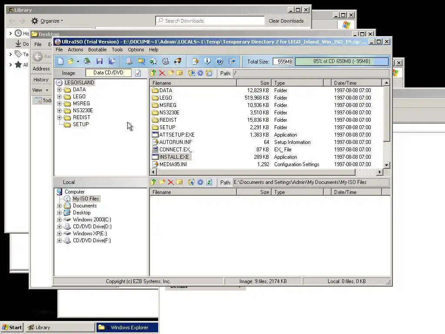Click the Save floppy disk icon
445x334 pixels.
100,61
